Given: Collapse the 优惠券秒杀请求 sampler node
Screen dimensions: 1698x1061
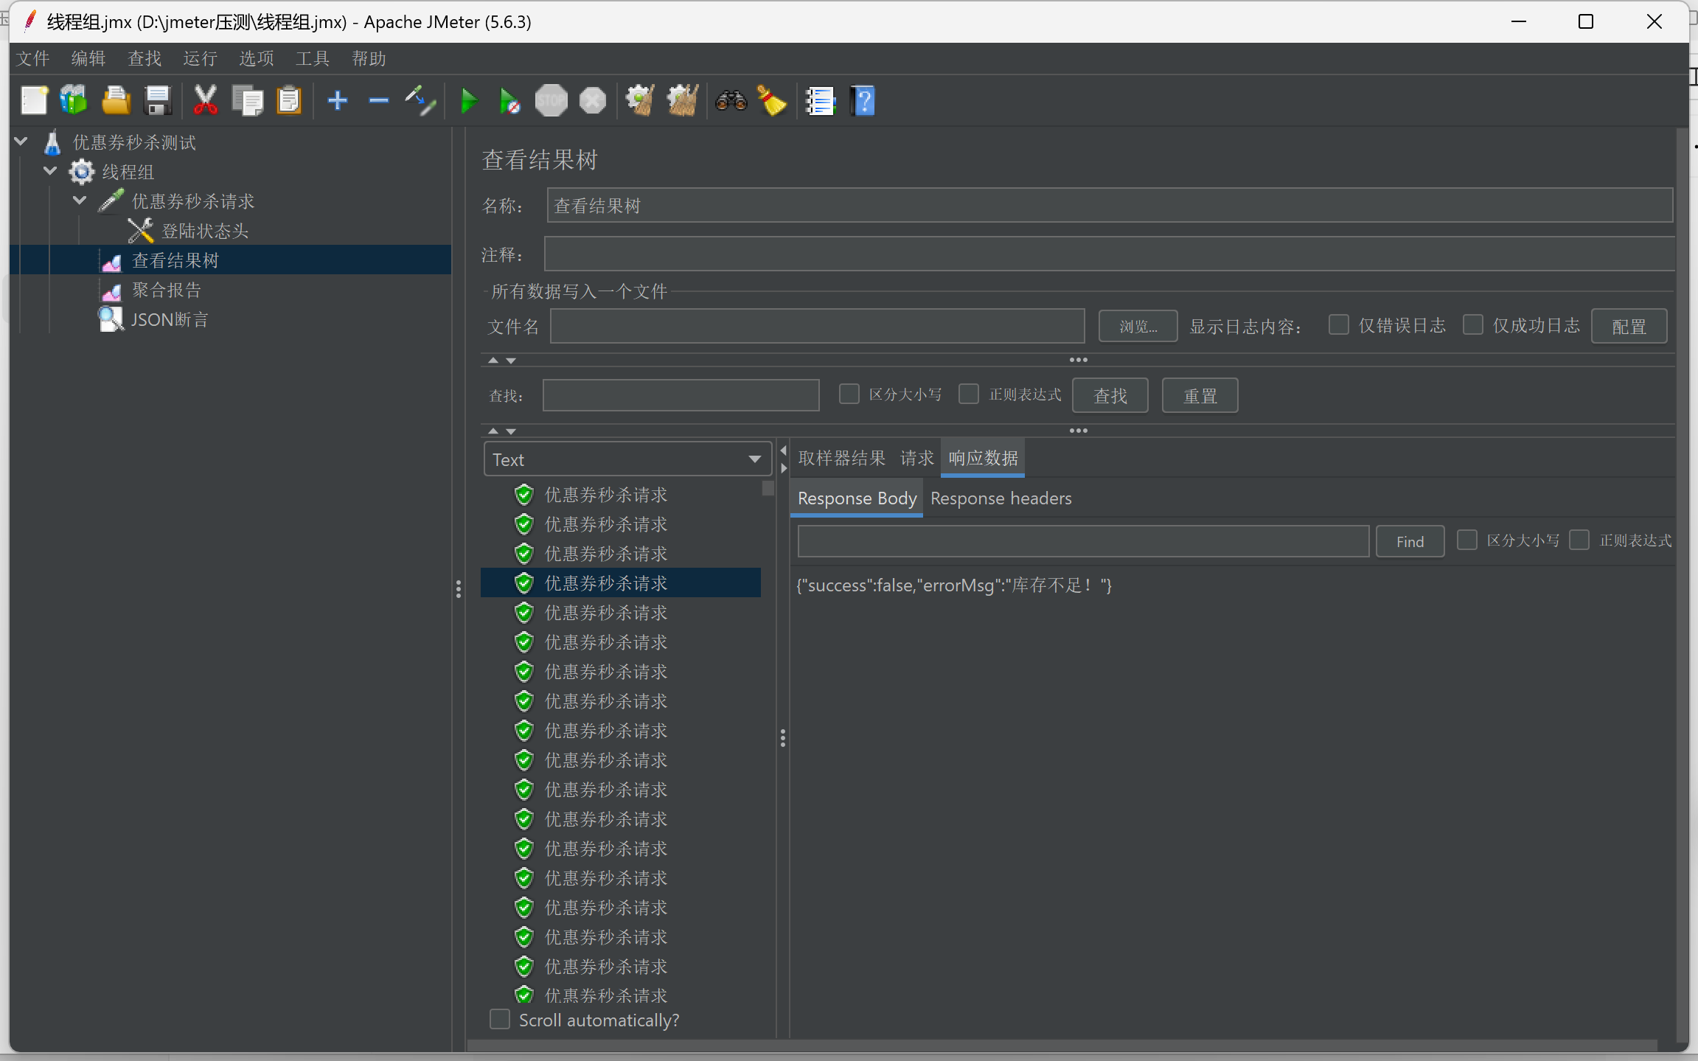Looking at the screenshot, I should tap(80, 201).
